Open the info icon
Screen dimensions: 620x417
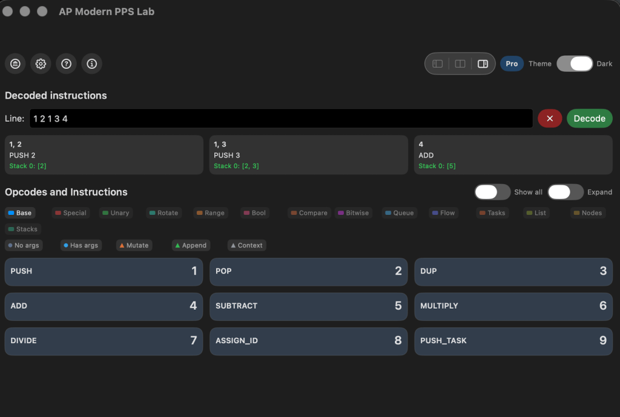click(92, 64)
